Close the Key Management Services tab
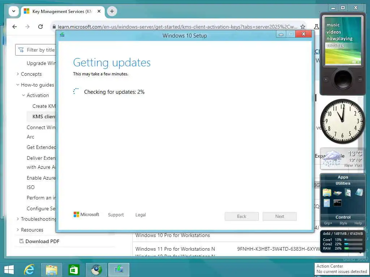 pyautogui.click(x=99, y=11)
